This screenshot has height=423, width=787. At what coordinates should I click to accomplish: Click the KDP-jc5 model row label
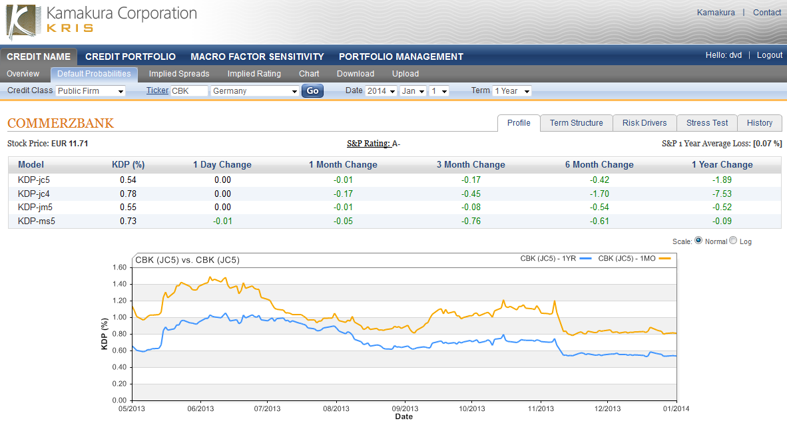[34, 180]
